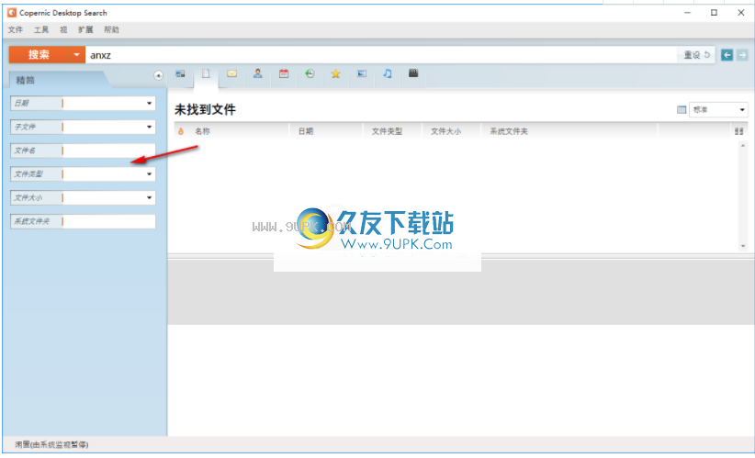755x458 pixels.
Task: Open the All results category icon
Action: [x=180, y=74]
